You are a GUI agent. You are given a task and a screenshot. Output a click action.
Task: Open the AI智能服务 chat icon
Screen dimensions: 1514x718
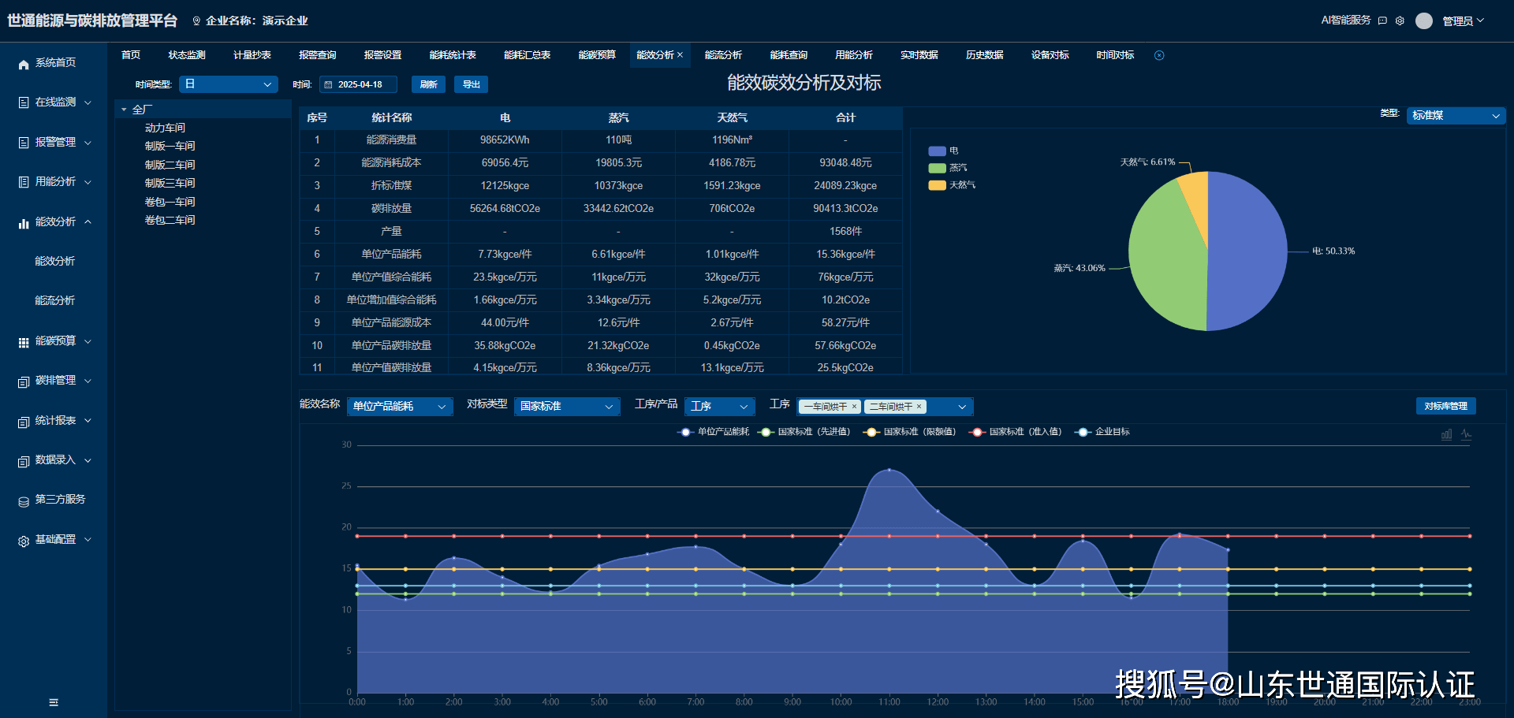point(1382,21)
